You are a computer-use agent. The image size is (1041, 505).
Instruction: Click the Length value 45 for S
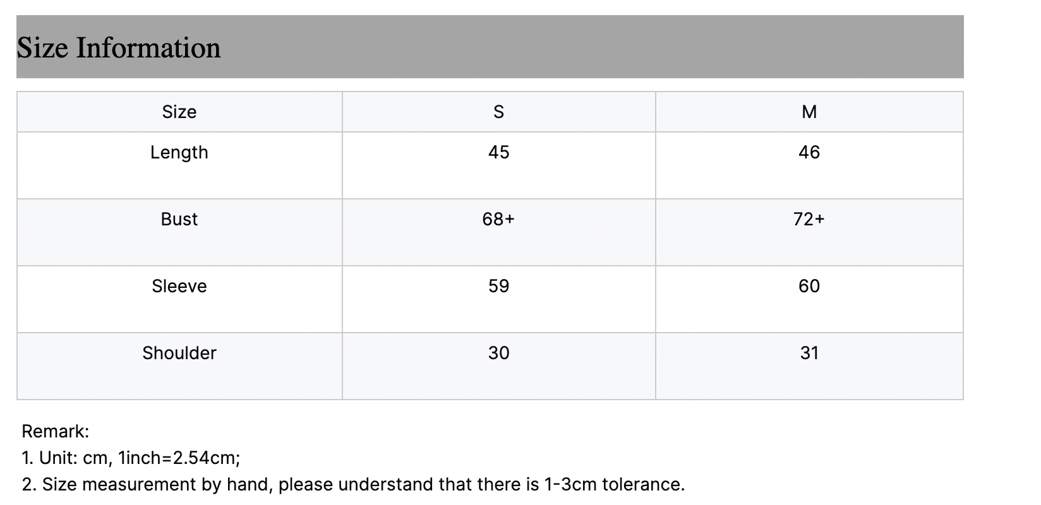(498, 152)
